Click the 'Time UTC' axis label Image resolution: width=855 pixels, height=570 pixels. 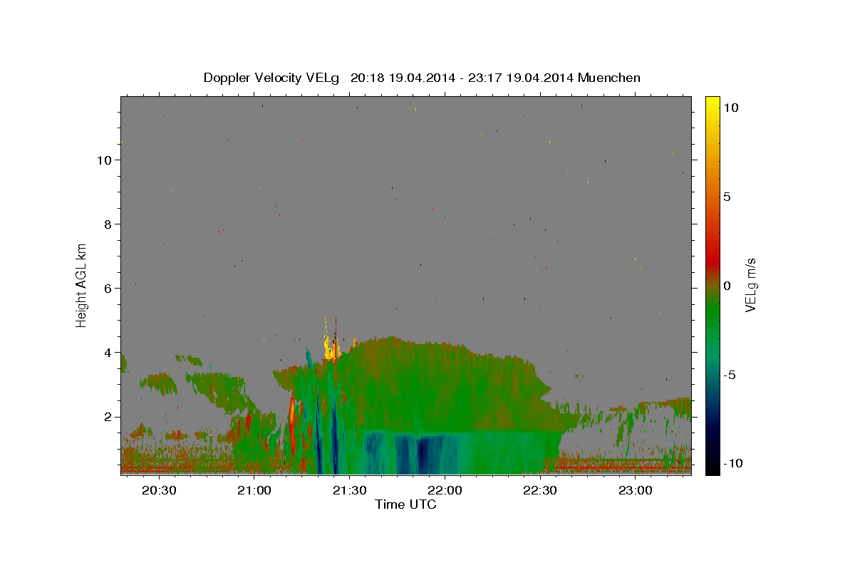tap(405, 504)
